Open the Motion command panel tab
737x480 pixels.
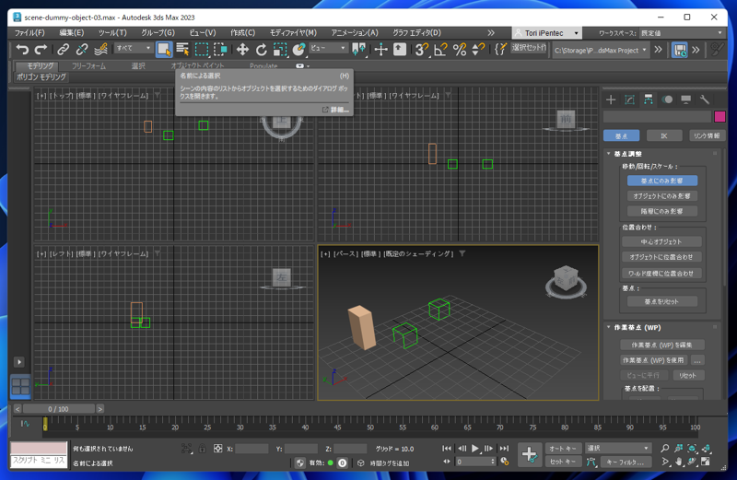[667, 100]
